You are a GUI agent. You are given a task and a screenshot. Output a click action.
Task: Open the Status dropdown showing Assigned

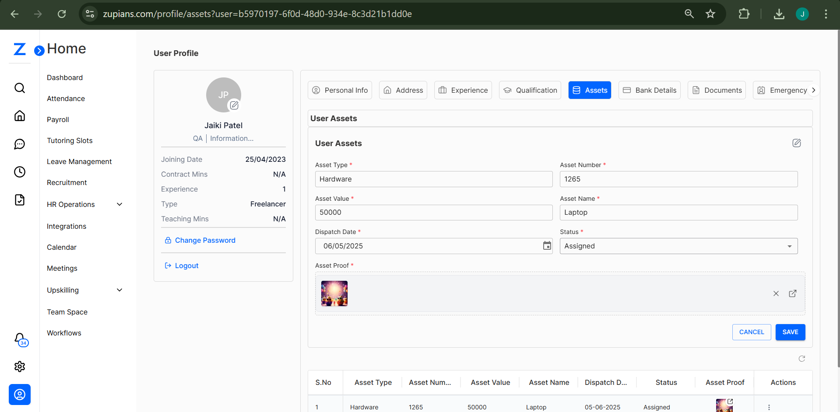coord(678,246)
